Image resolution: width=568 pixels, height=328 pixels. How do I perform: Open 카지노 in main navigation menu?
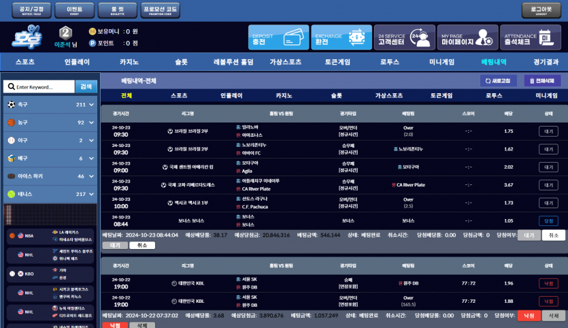(129, 62)
